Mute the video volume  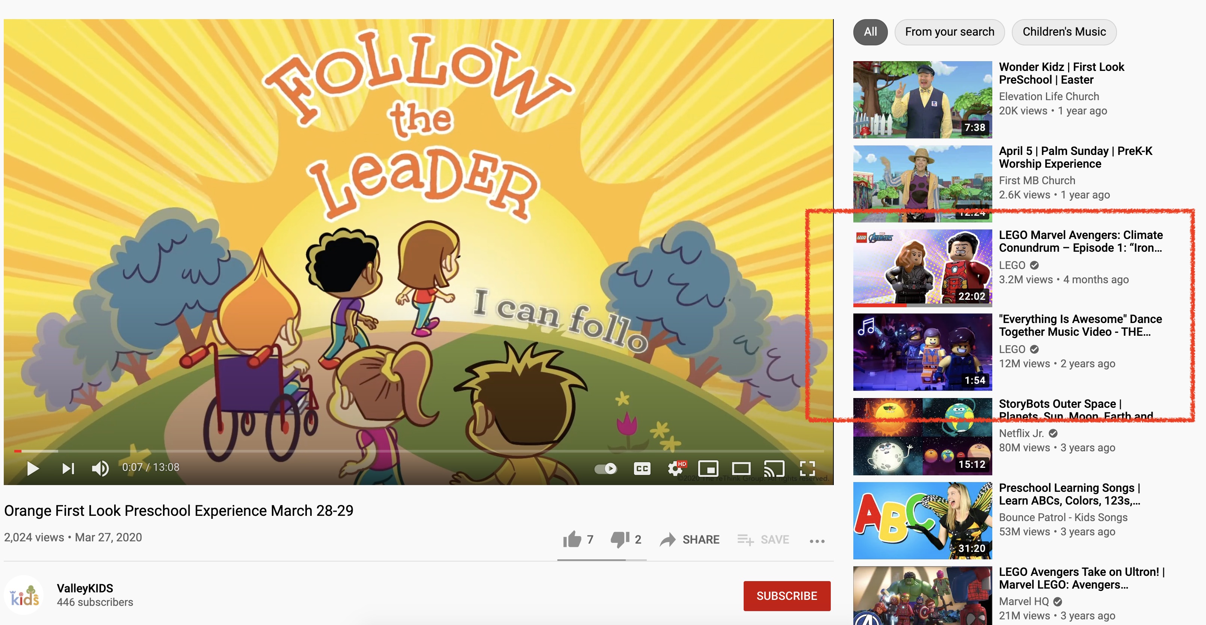pos(100,468)
